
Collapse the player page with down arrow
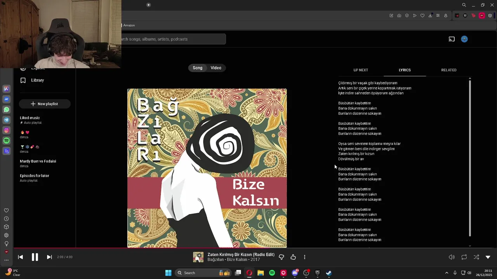pyautogui.click(x=488, y=257)
